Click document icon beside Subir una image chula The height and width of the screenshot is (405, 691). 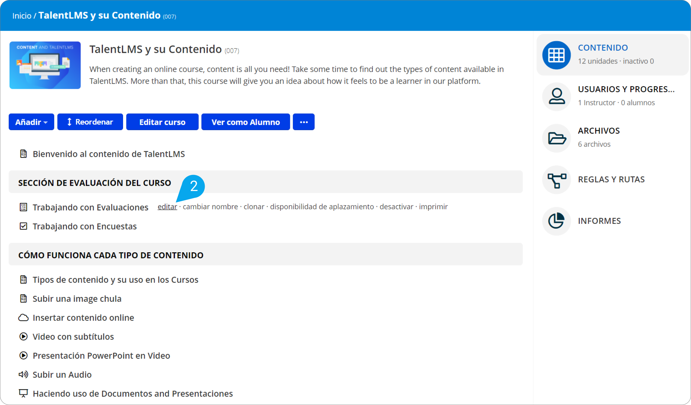[23, 298]
